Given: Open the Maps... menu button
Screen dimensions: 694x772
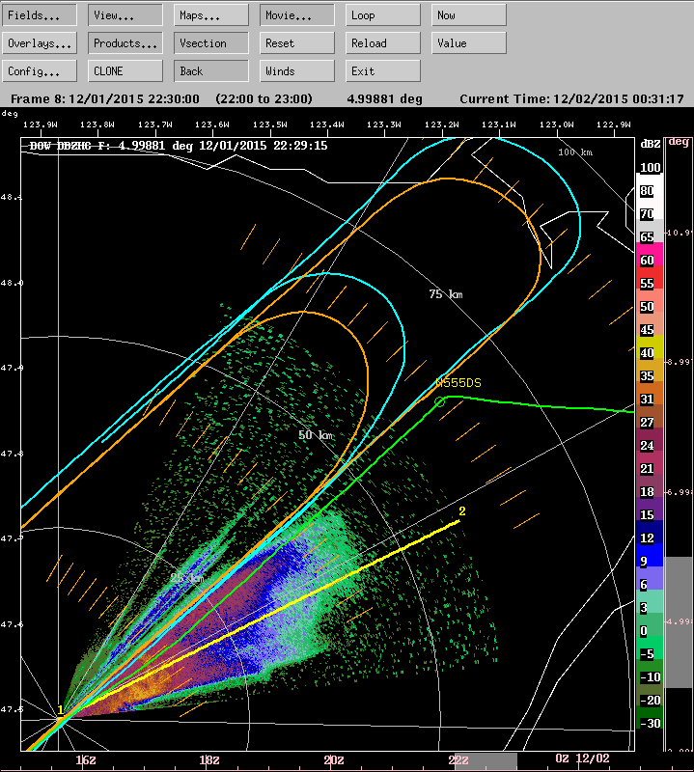Looking at the screenshot, I should [x=211, y=15].
